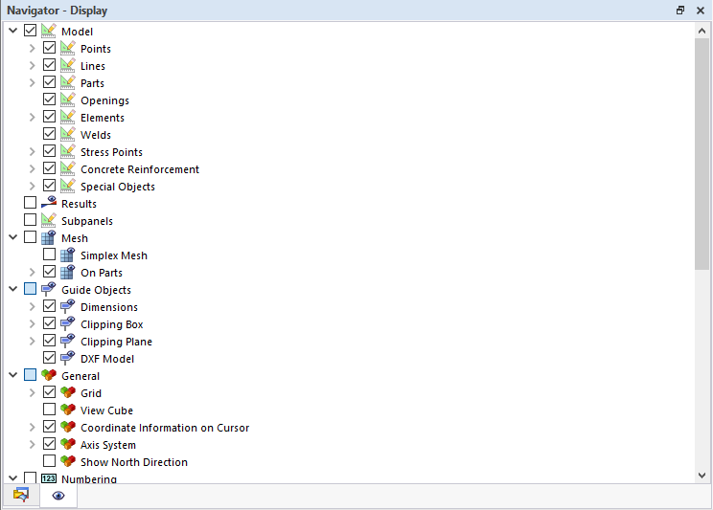Collapse the Guide Objects node
This screenshot has width=713, height=510.
[13, 289]
